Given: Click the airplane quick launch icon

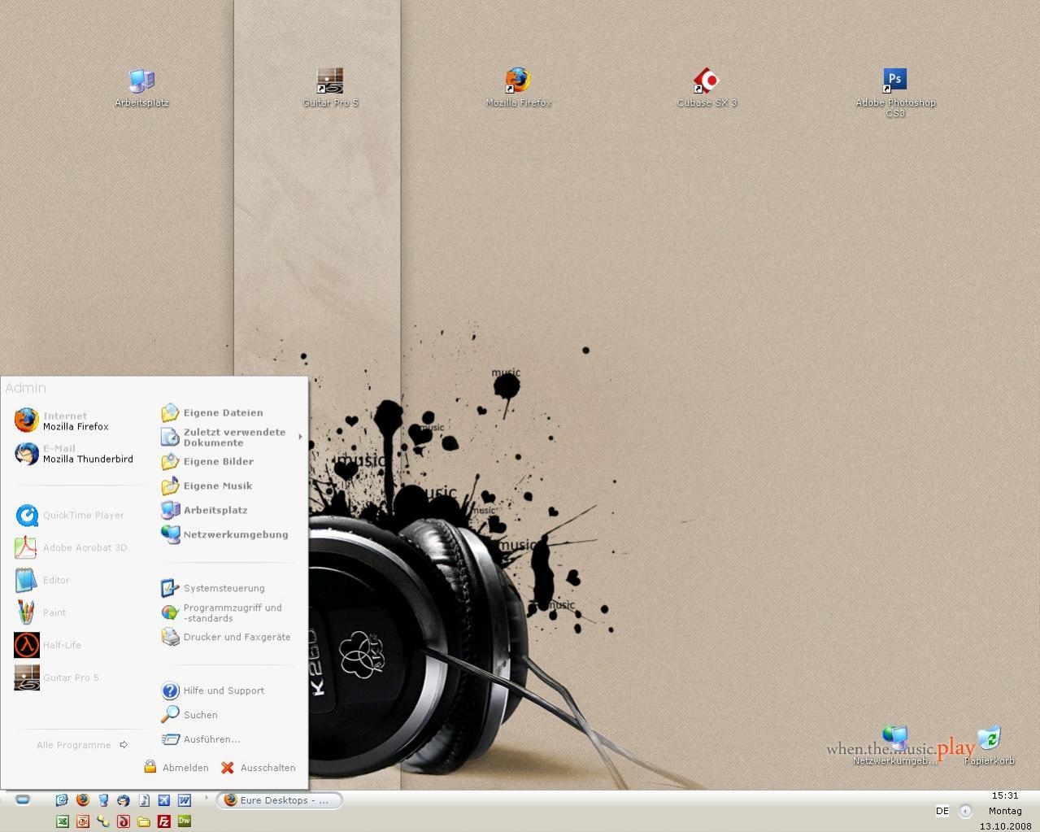Looking at the screenshot, I should tap(163, 800).
